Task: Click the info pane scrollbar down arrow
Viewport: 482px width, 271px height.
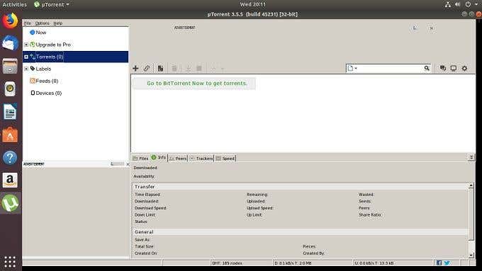Action: [x=471, y=255]
